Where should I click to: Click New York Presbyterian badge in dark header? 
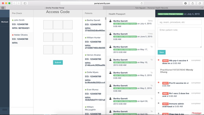(x=171, y=14)
